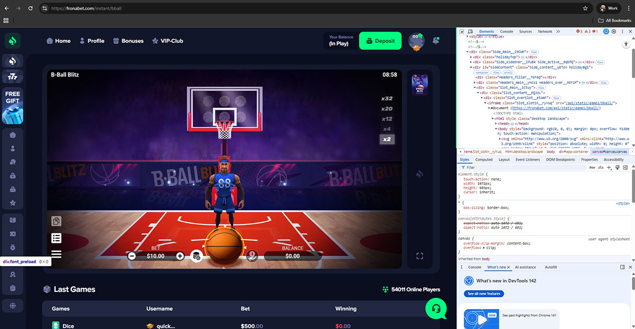The image size is (635, 329).
Task: Open the hamburger menu inside the game
Action: 57,254
